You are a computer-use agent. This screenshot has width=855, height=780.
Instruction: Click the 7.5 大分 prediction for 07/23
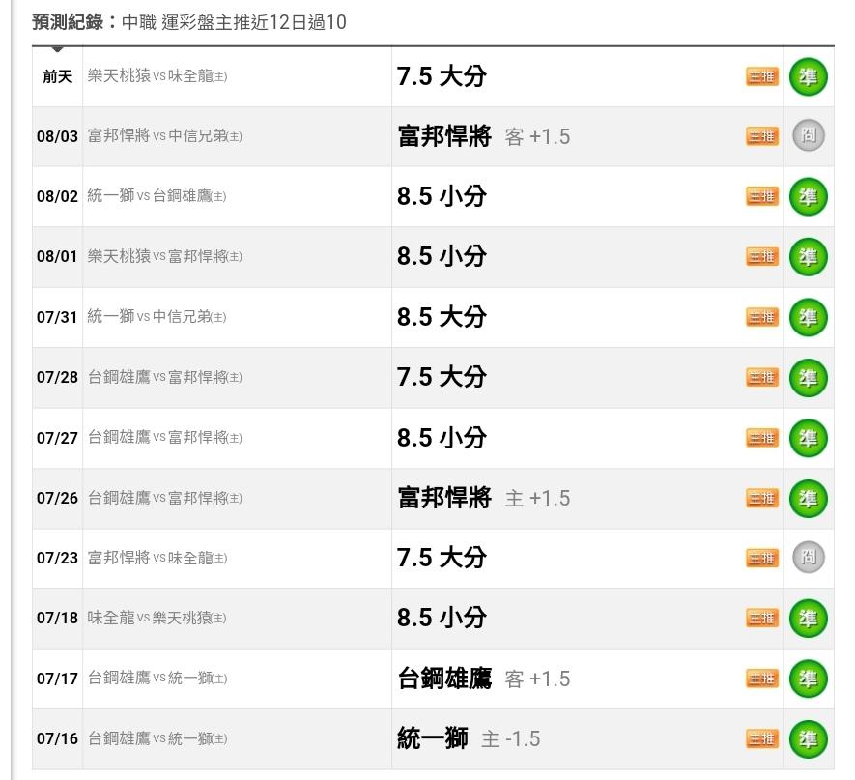tap(442, 558)
